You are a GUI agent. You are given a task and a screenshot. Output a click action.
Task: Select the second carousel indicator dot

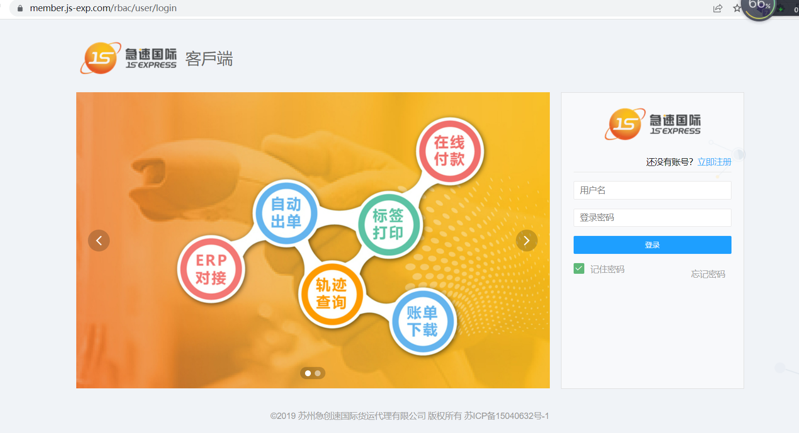[318, 373]
